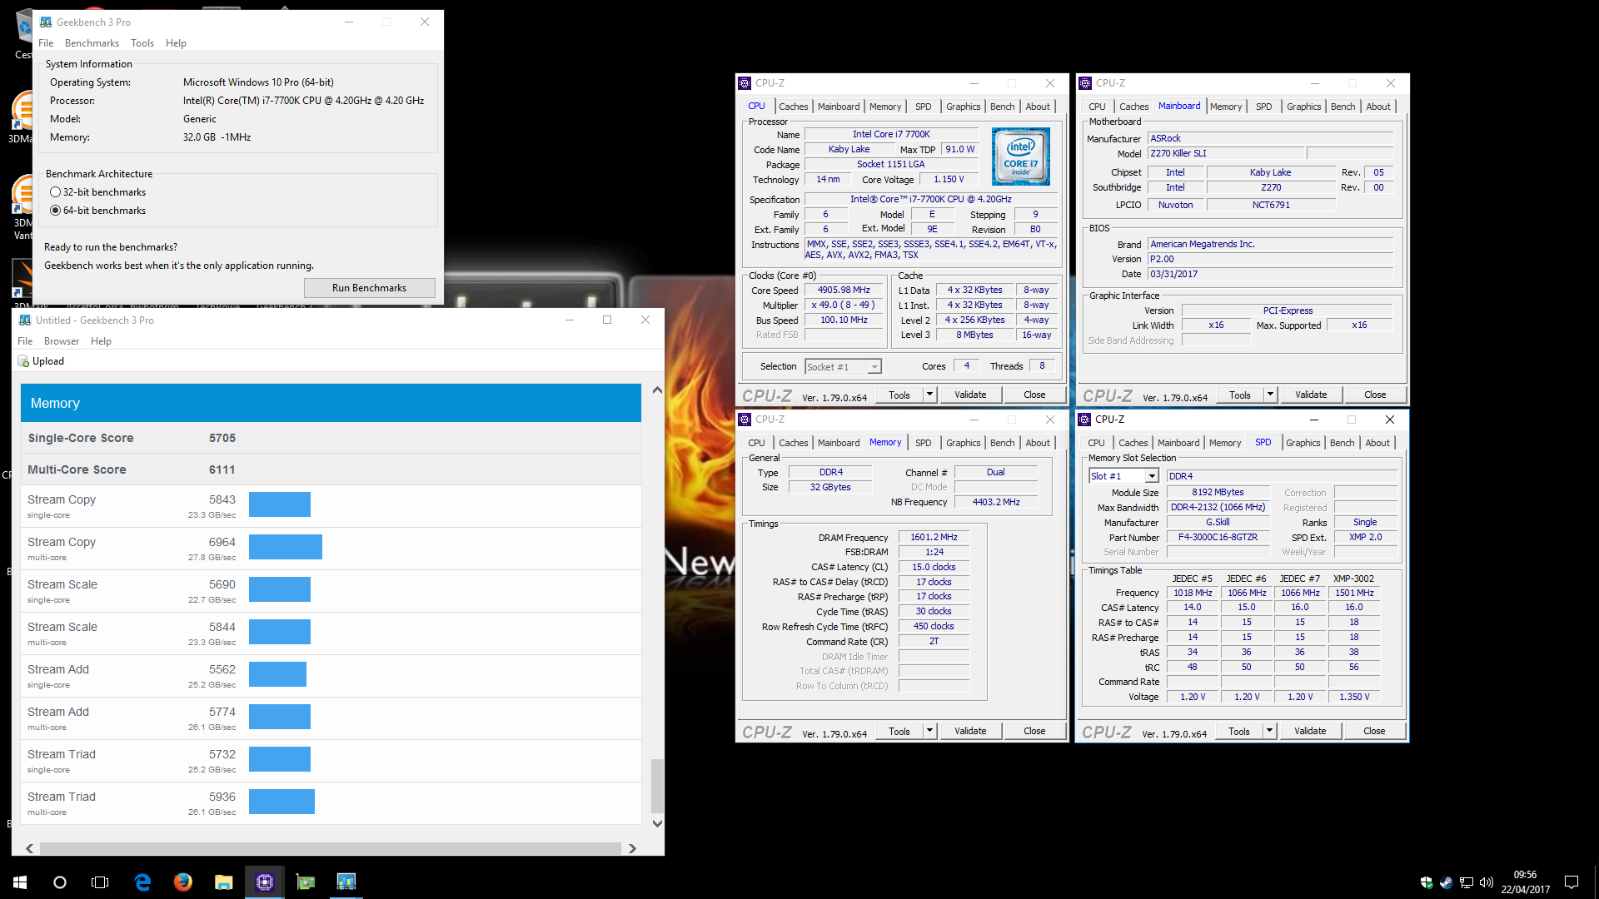
Task: Switch to About tab in Memory window
Action: (1038, 443)
